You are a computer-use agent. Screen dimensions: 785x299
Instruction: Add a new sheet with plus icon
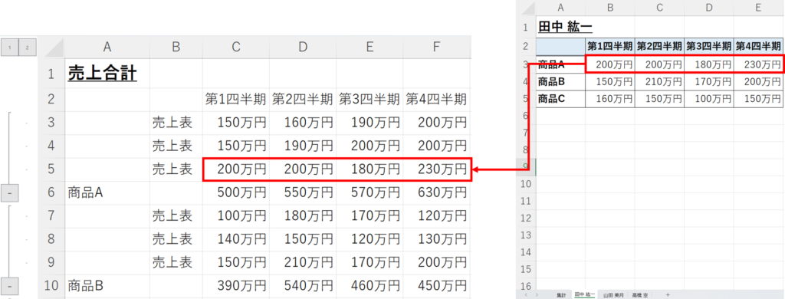pos(668,295)
